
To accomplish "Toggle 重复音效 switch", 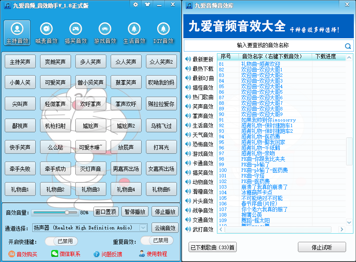I will [157, 241].
